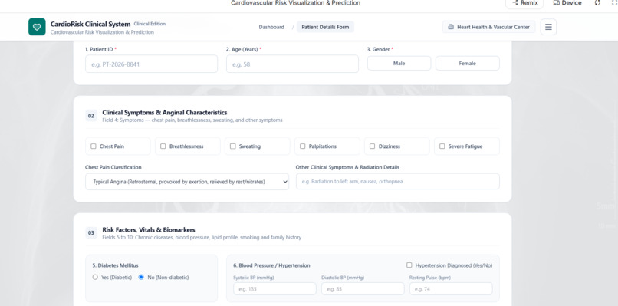Click the fullscreen icon at top right
Image resolution: width=618 pixels, height=306 pixels.
click(x=614, y=3)
